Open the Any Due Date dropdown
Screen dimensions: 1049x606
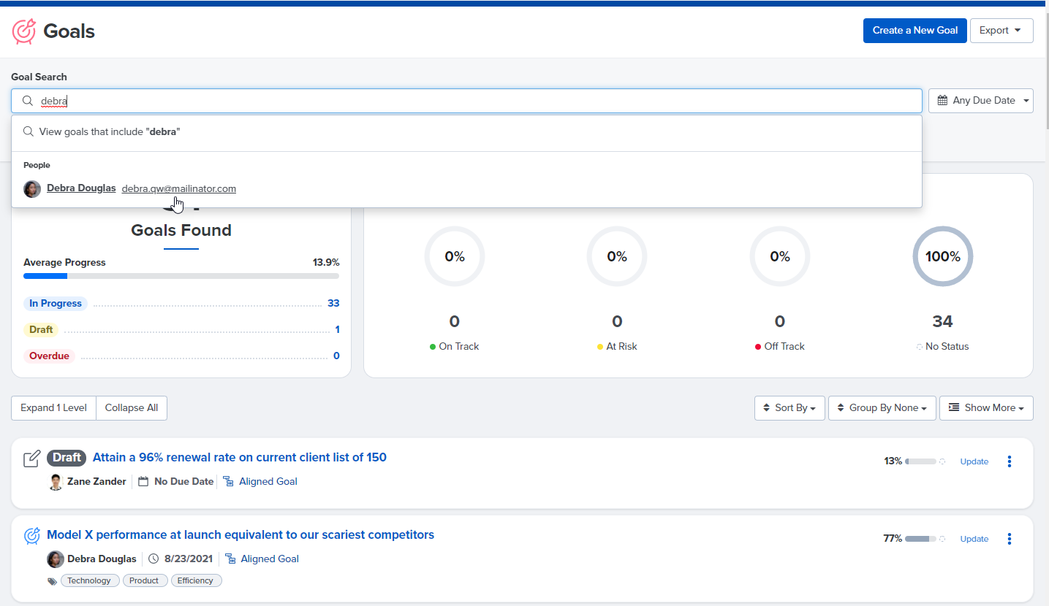coord(981,101)
